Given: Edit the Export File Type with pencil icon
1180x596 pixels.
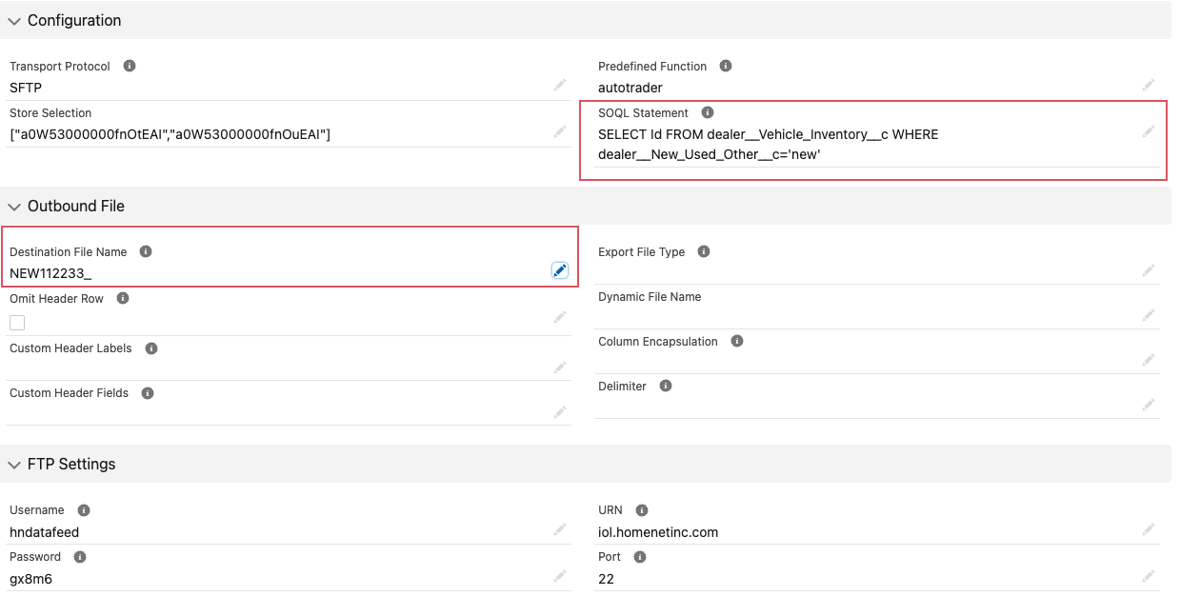Looking at the screenshot, I should click(1149, 271).
